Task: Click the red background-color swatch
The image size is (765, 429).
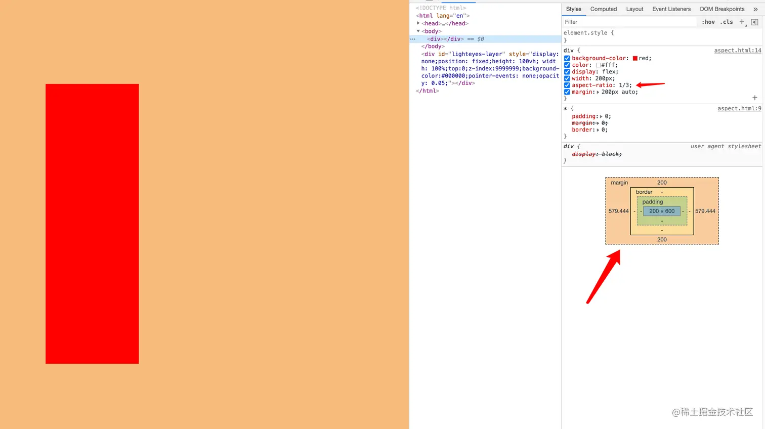Action: pyautogui.click(x=634, y=58)
